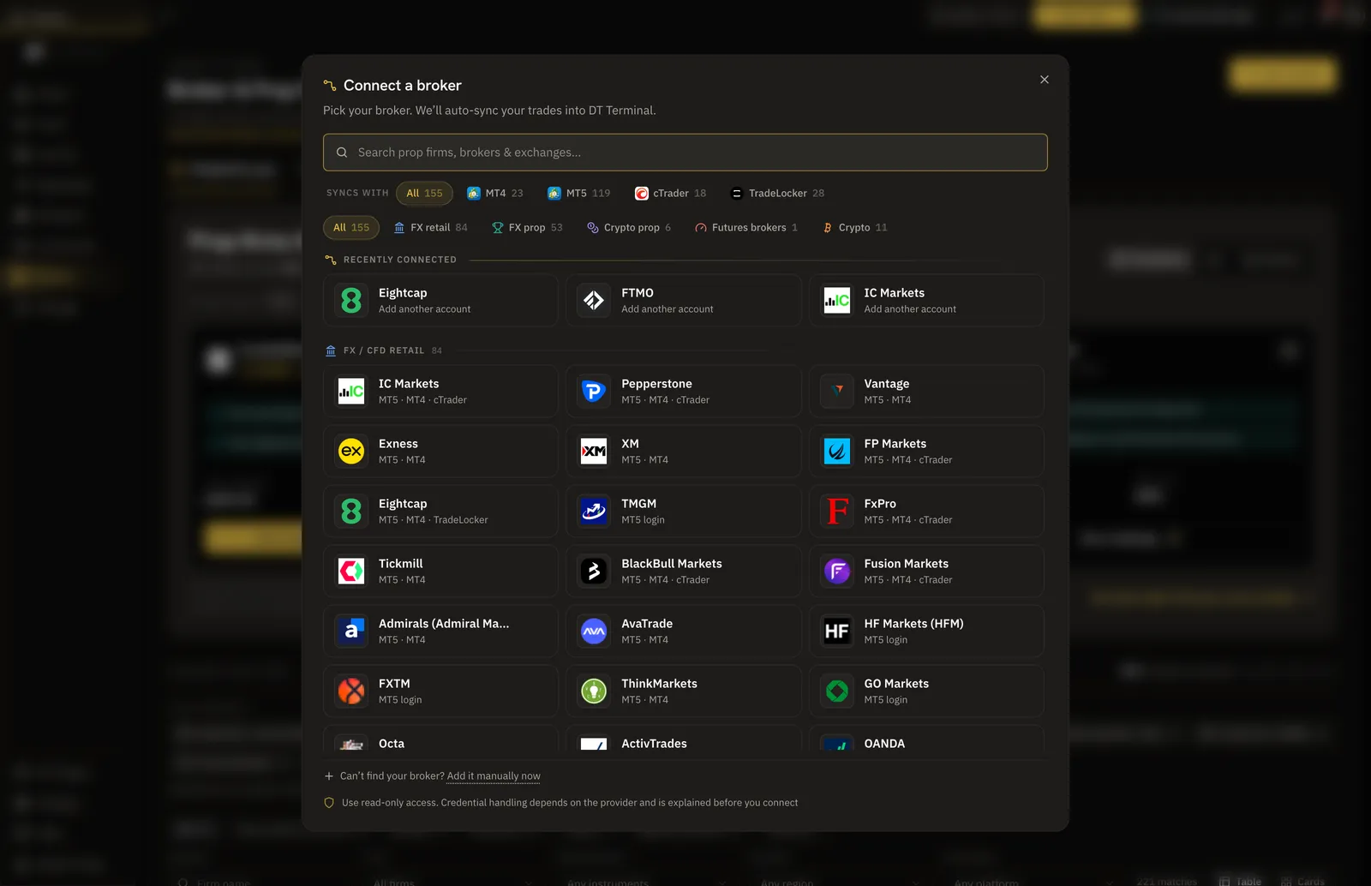Filter brokers by MT4 platform
The width and height of the screenshot is (1371, 886).
coord(495,194)
